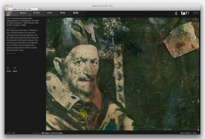The image size is (205, 139).
Task: Click the Channel 4 logo
Action: (176, 13)
